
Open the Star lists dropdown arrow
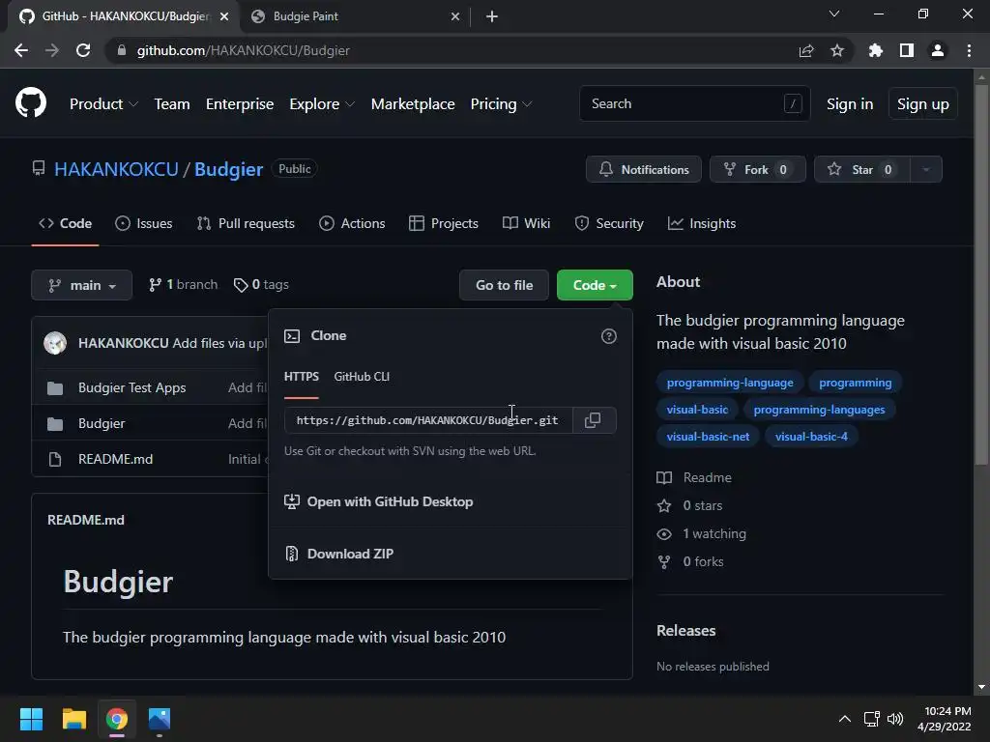tap(926, 170)
